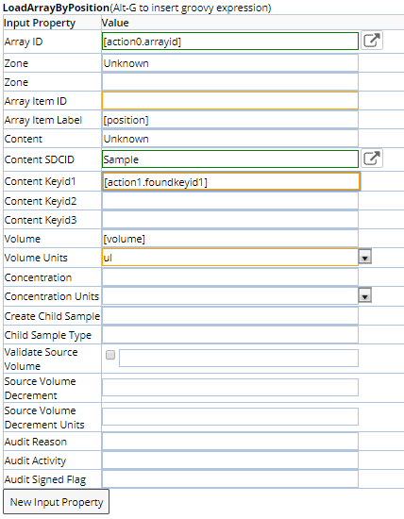Click the empty Concentration input field
Screen dimensions: 404x519
coord(230,276)
